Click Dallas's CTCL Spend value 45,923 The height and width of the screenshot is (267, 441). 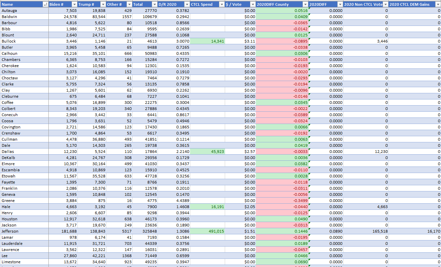coord(207,152)
